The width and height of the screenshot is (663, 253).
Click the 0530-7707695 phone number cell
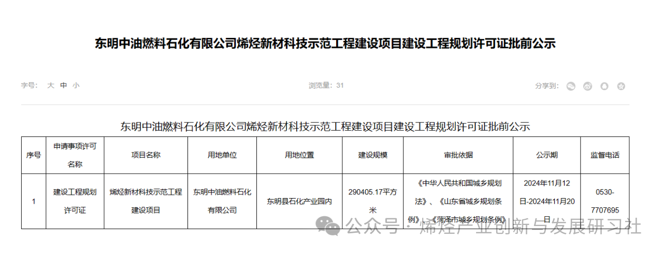coord(605,201)
